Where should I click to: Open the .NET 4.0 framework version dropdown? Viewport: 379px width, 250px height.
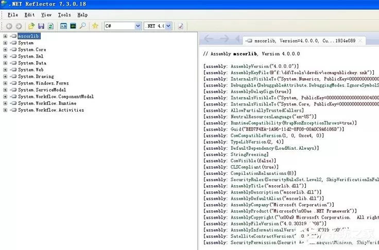(158, 26)
